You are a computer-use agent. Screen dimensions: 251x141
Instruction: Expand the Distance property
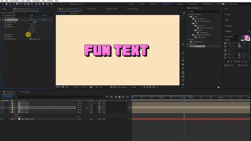coord(4,34)
